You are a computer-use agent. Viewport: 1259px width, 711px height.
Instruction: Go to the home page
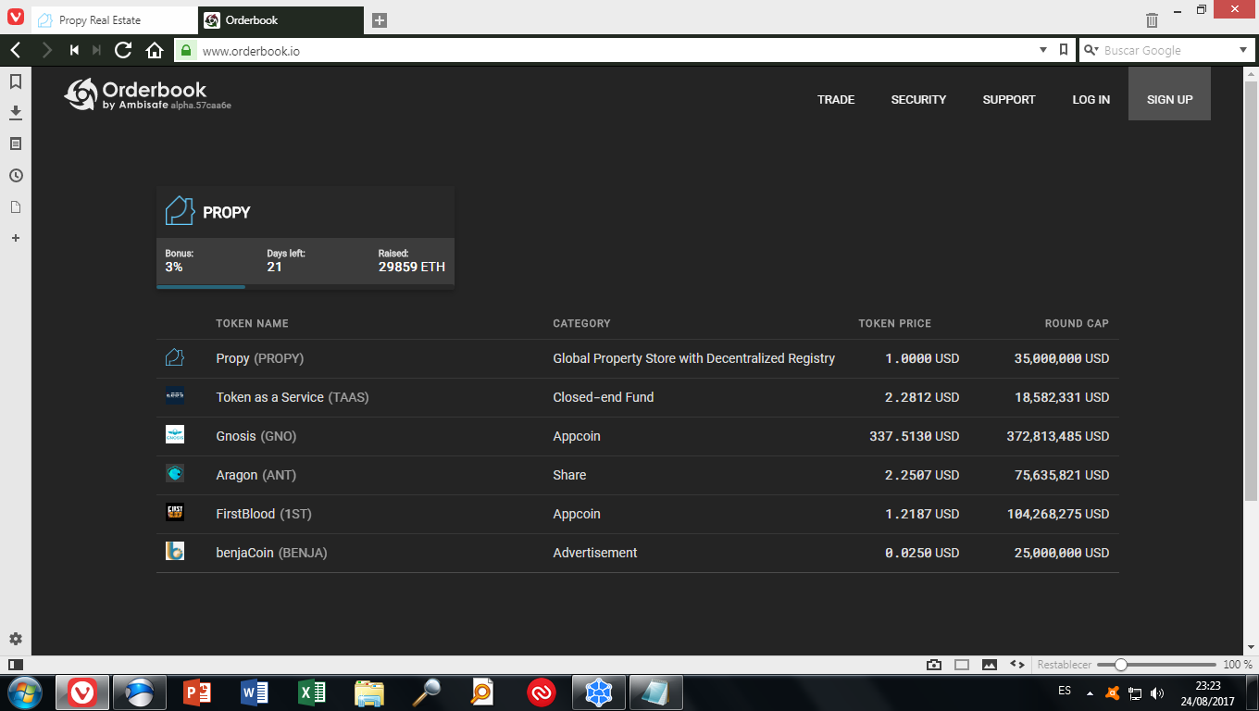155,50
